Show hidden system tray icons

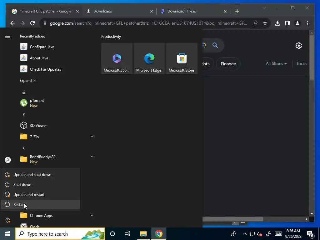click(x=244, y=234)
